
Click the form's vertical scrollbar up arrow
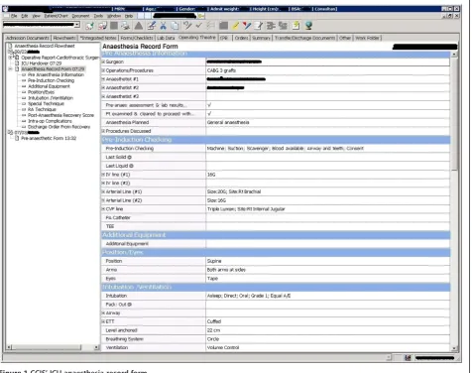tap(454, 54)
